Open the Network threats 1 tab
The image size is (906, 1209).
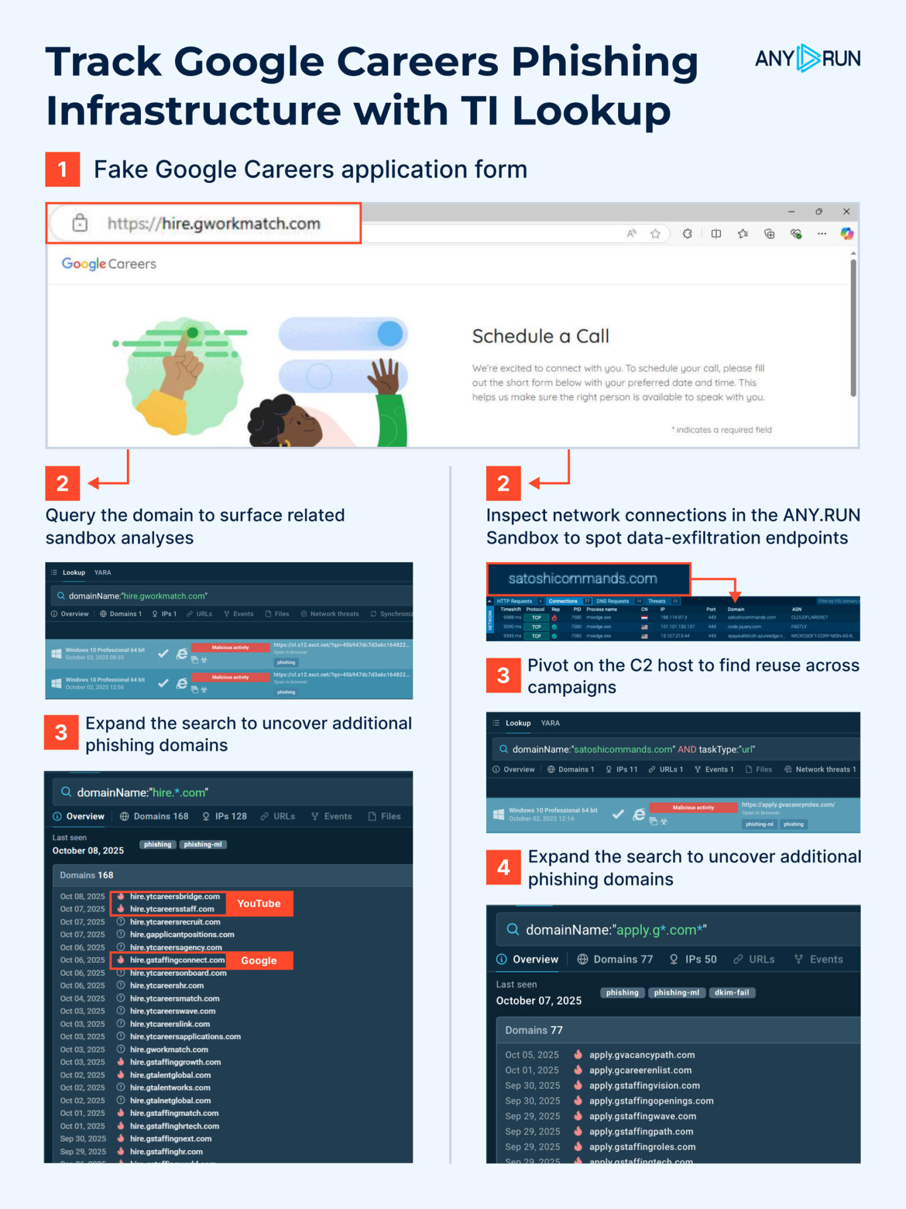point(820,769)
